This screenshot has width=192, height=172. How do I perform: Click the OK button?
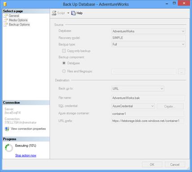pos(152,164)
